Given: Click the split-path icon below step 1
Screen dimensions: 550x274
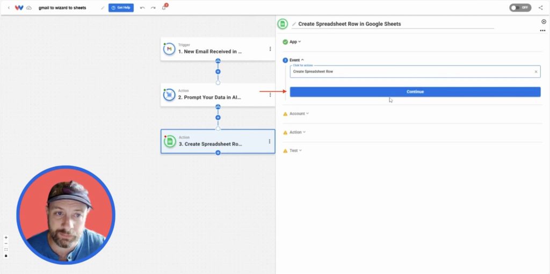Looking at the screenshot, I should point(218,61).
